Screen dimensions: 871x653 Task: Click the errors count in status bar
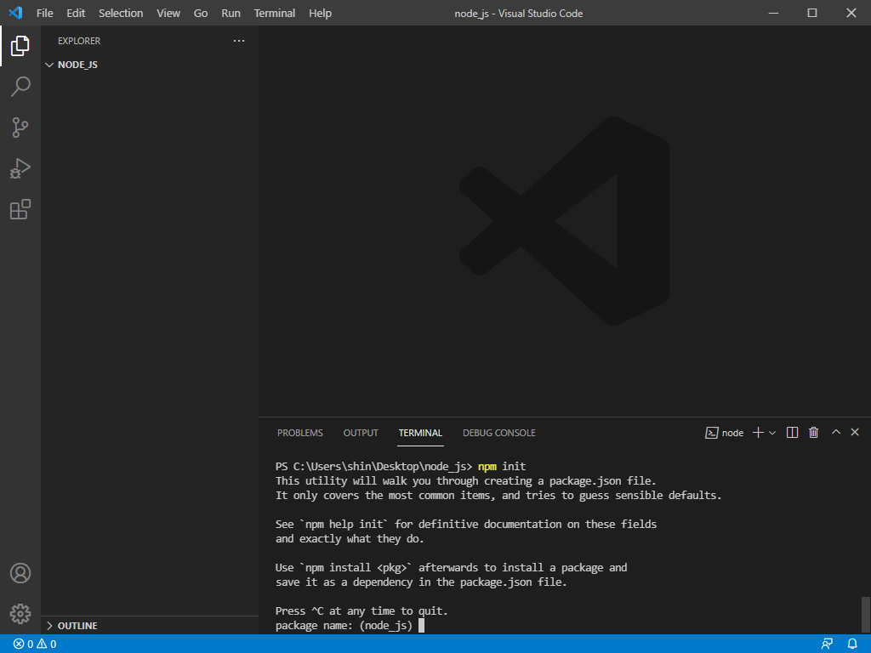click(23, 644)
